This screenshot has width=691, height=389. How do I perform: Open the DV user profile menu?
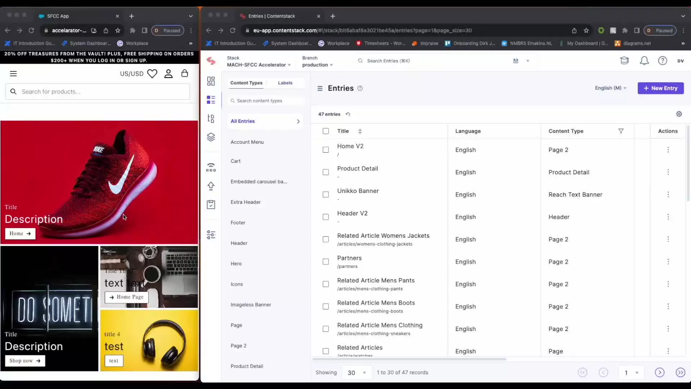point(681,61)
